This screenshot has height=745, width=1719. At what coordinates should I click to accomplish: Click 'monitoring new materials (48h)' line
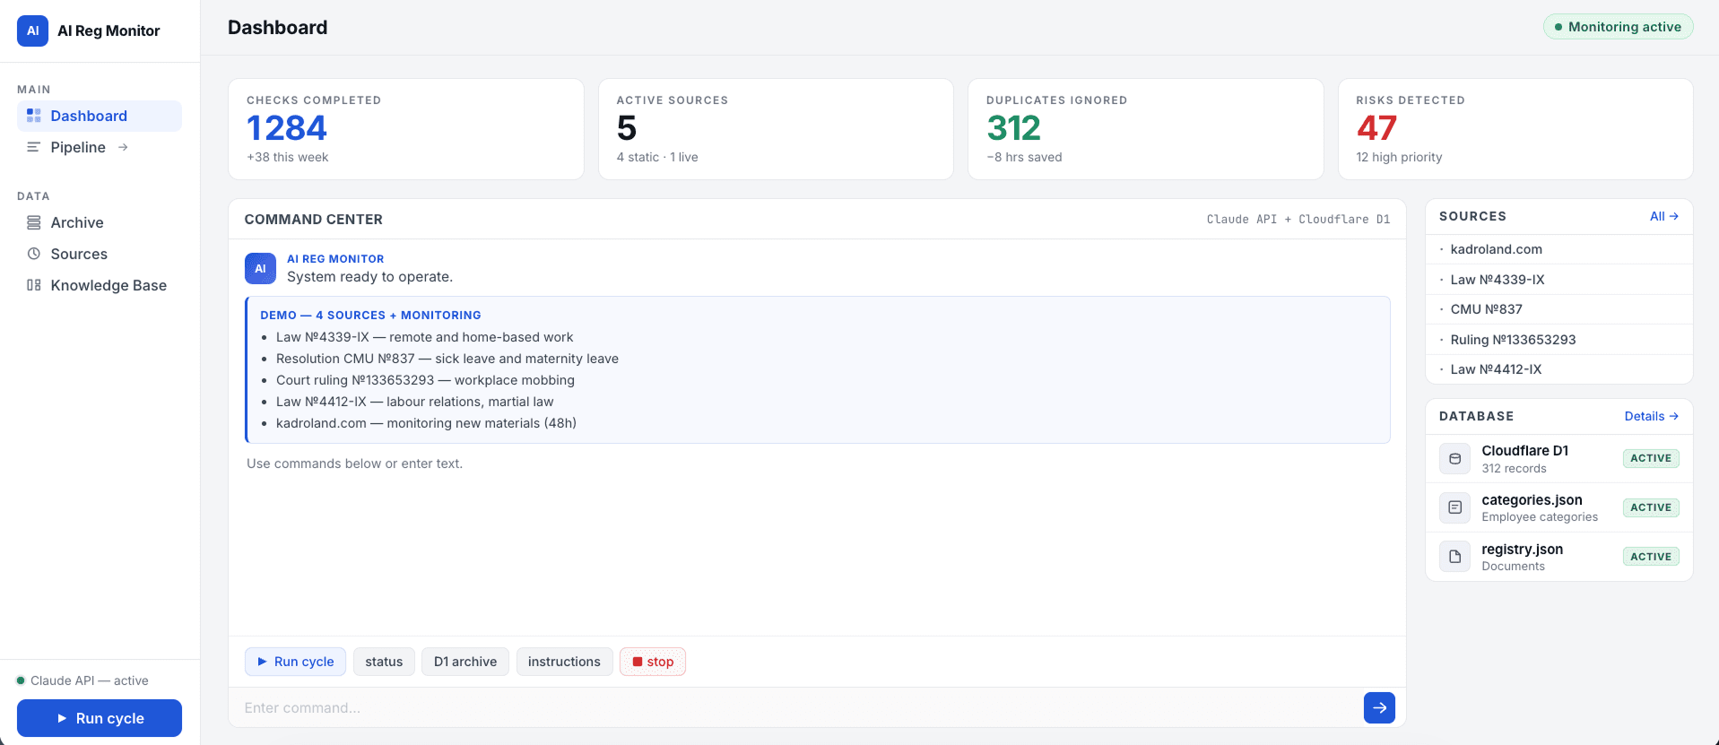[426, 423]
